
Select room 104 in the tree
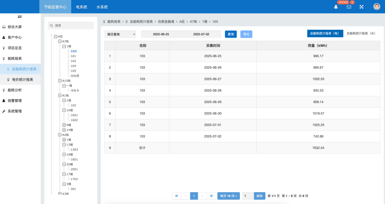(x=73, y=66)
